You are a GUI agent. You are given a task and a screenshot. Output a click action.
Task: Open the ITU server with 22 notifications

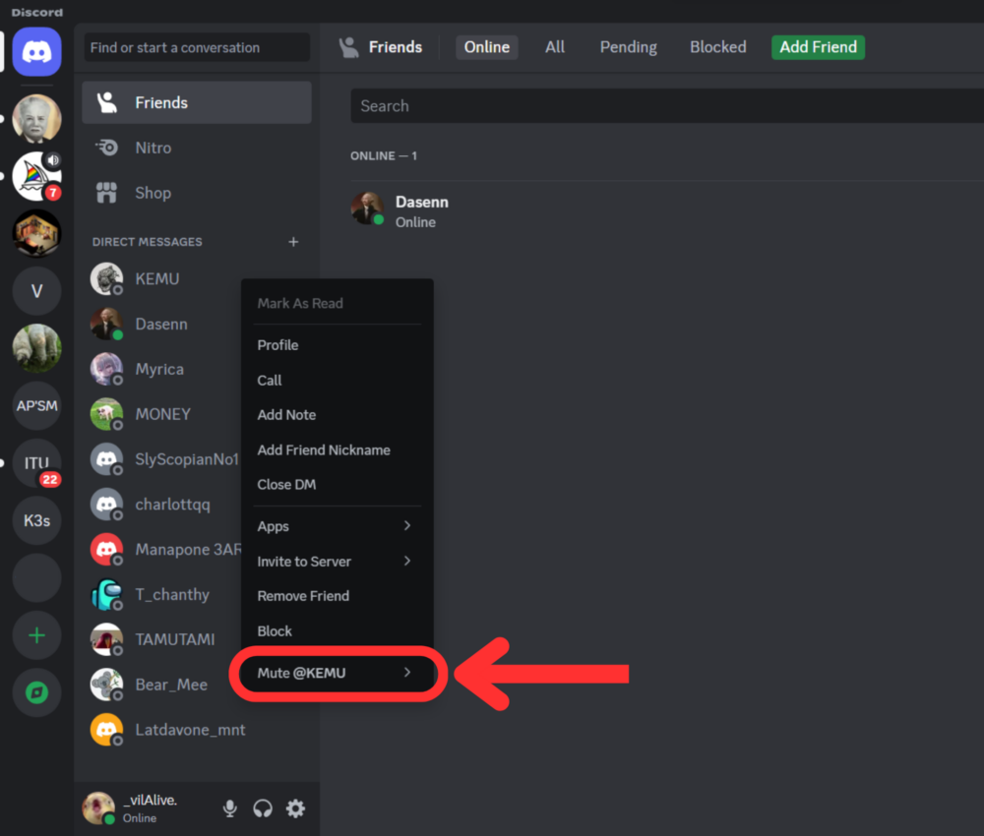tap(36, 462)
